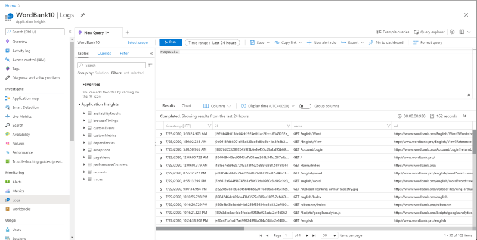Select the New Query 1 tab

pos(98,33)
